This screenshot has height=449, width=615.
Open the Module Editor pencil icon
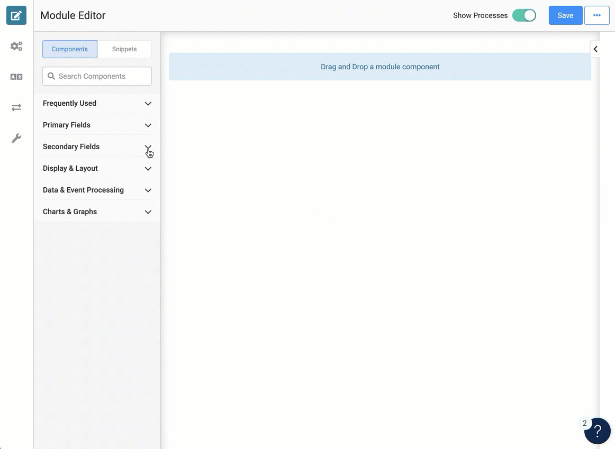(x=16, y=16)
